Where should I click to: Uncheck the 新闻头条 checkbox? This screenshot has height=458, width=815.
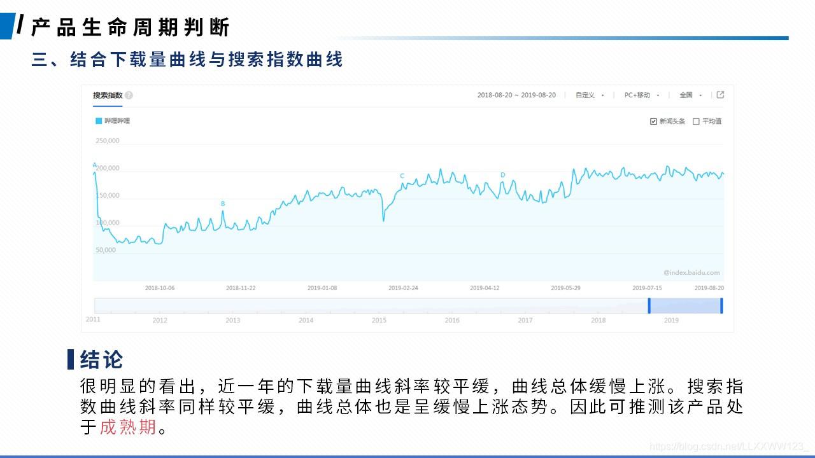[653, 121]
